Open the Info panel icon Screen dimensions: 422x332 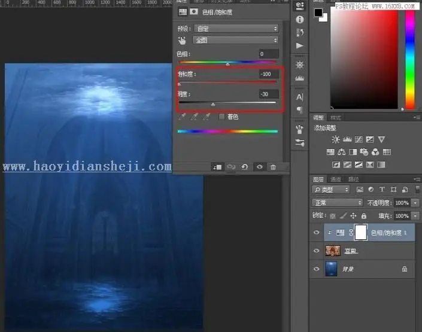tap(299, 19)
